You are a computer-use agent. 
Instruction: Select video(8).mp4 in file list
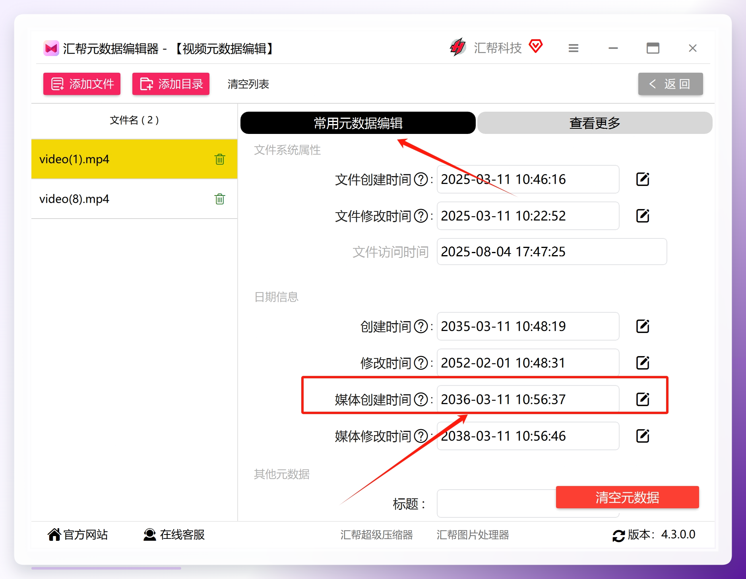(x=134, y=199)
